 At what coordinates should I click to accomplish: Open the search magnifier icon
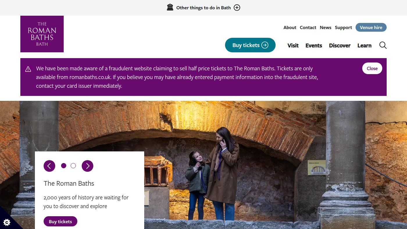[383, 45]
